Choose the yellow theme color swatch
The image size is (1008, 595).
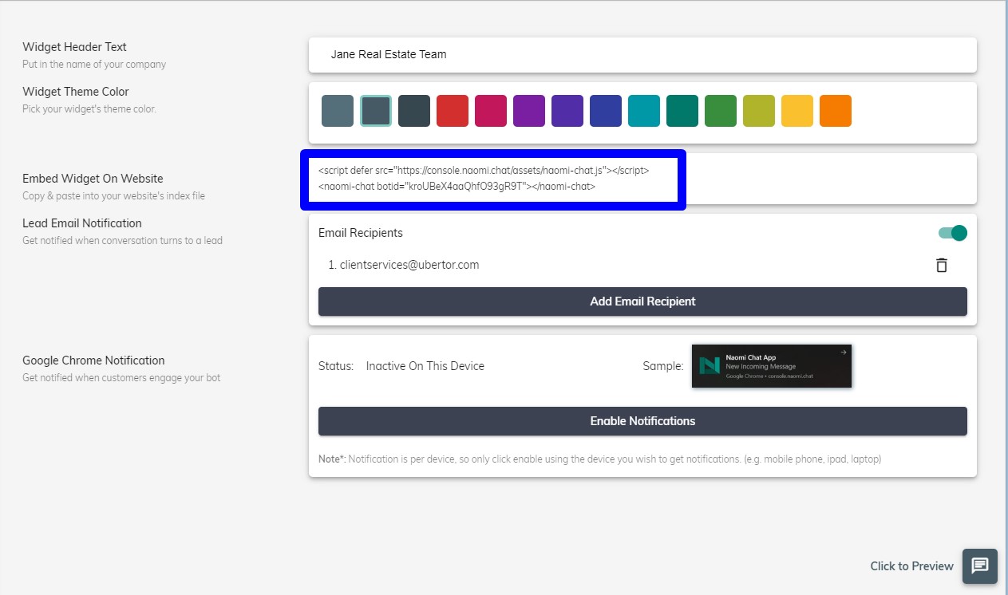pos(797,111)
